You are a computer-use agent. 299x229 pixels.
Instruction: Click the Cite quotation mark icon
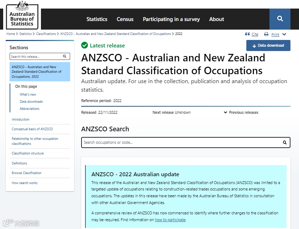(x=247, y=34)
